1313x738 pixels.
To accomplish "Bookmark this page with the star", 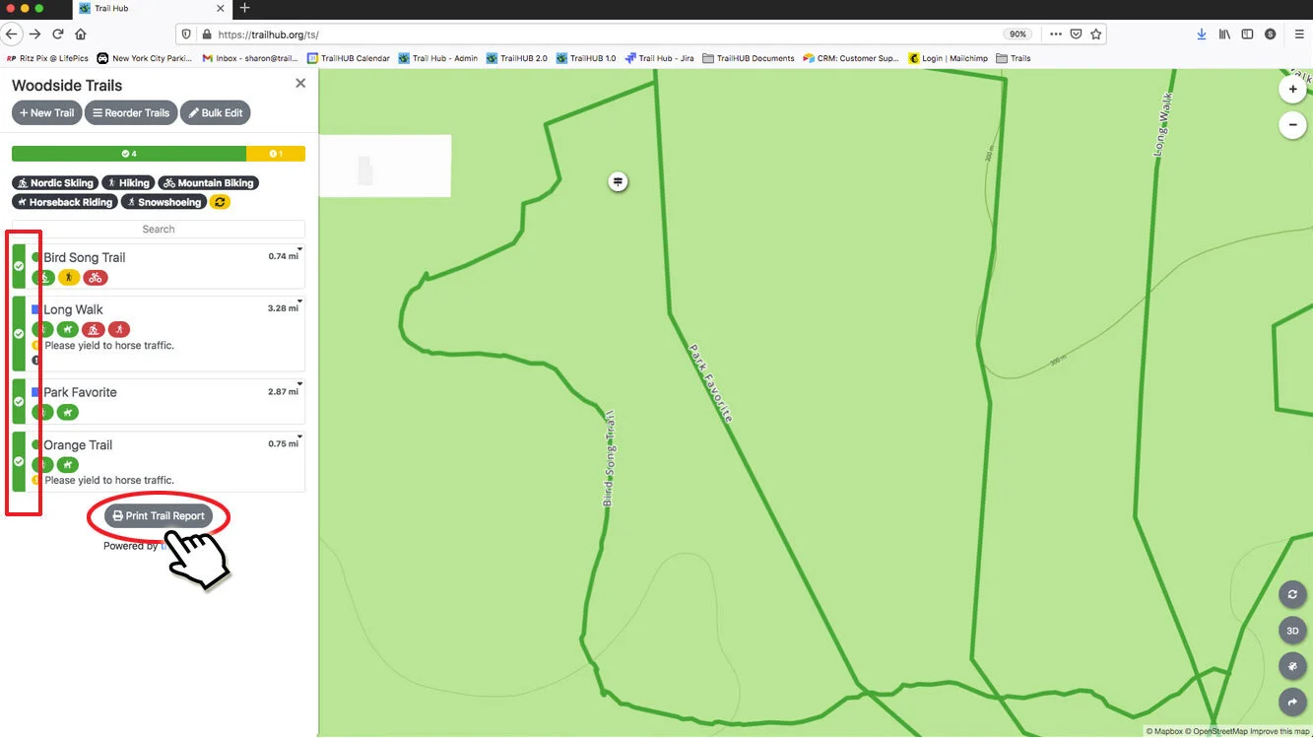I will click(1096, 34).
